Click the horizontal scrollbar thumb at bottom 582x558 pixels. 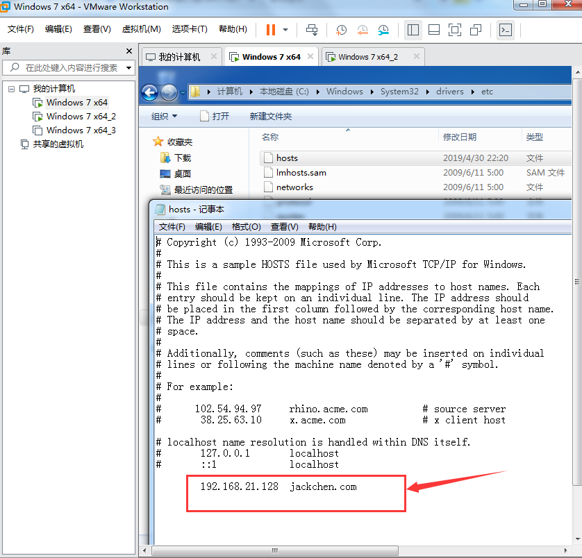click(275, 550)
